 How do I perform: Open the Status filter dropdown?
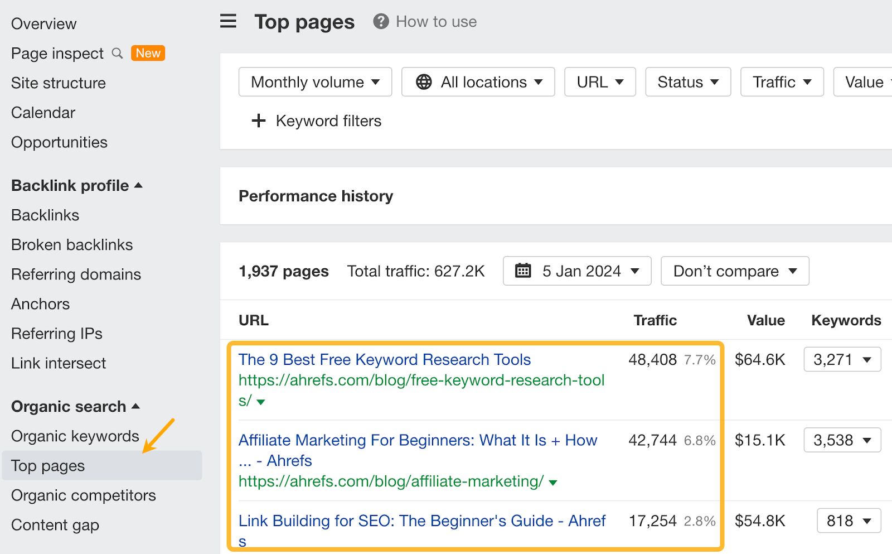(x=687, y=81)
